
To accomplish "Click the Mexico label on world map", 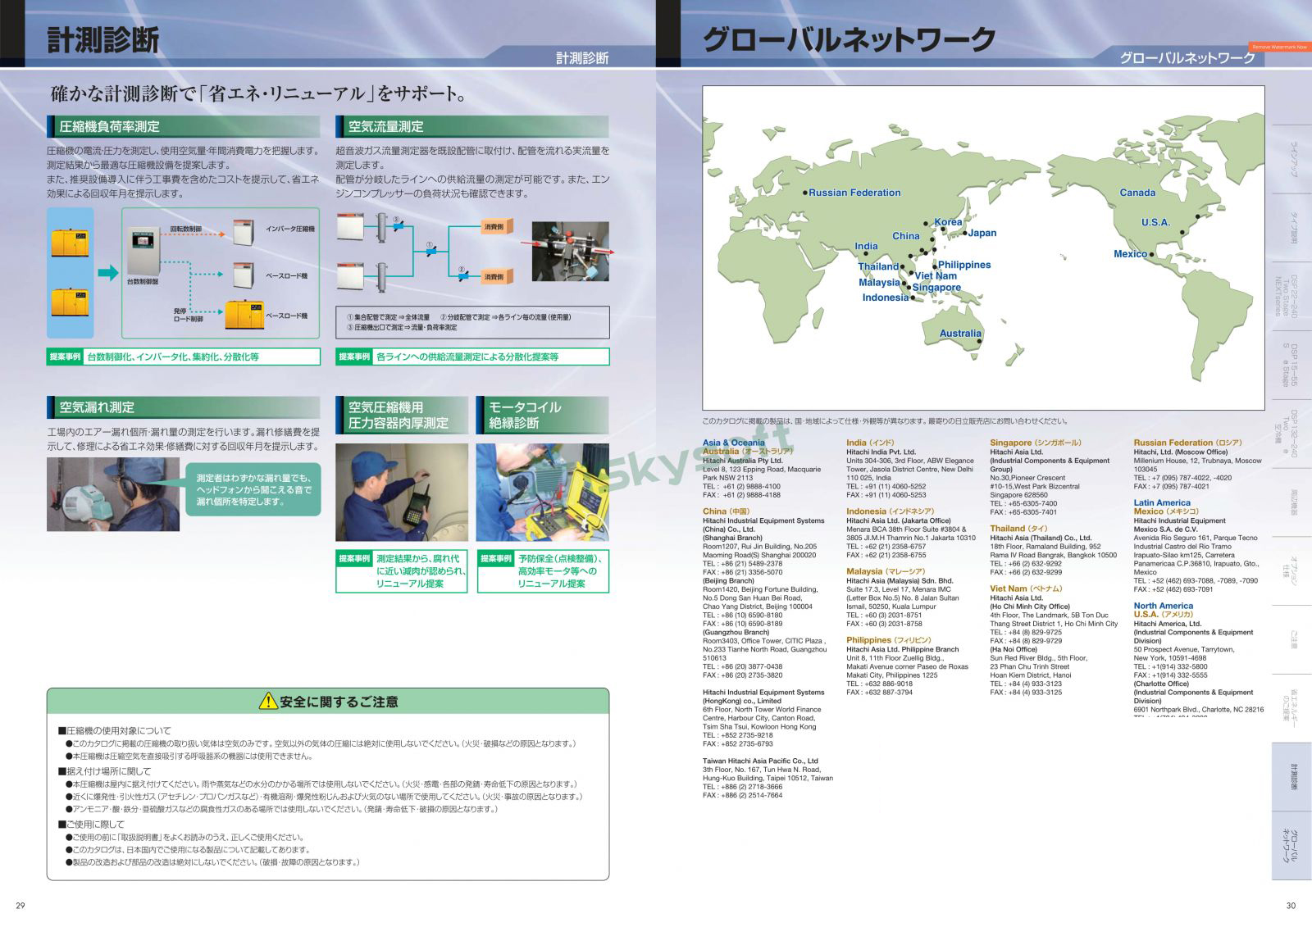I will (x=1130, y=254).
